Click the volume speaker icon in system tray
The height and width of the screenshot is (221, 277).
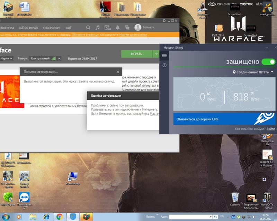[254, 217]
